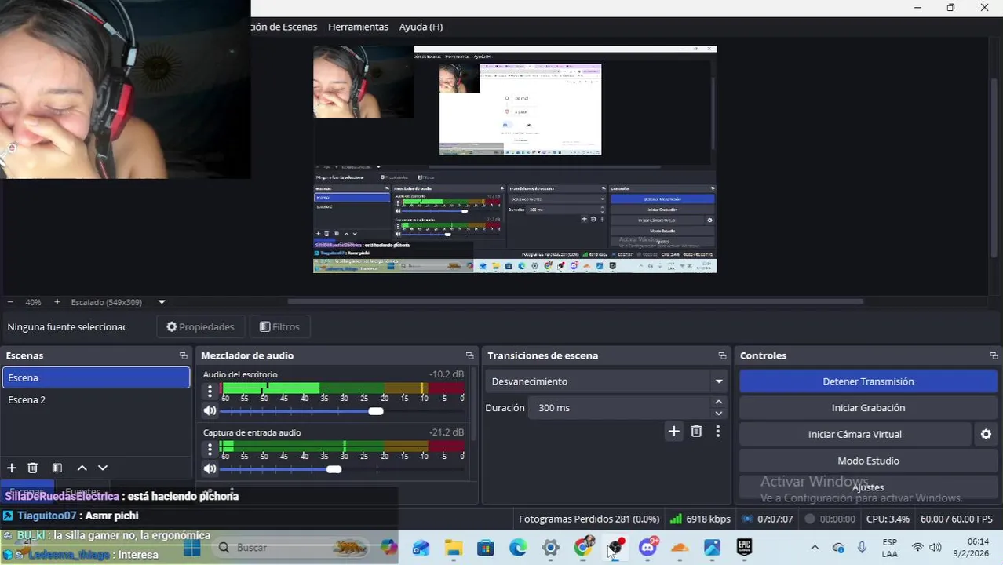Show hidden system tray icons chevron

pos(815,547)
